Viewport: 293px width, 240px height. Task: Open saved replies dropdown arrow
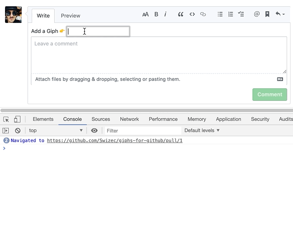283,15
